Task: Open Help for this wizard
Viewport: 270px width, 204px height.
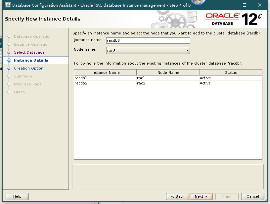Action: [x=17, y=196]
